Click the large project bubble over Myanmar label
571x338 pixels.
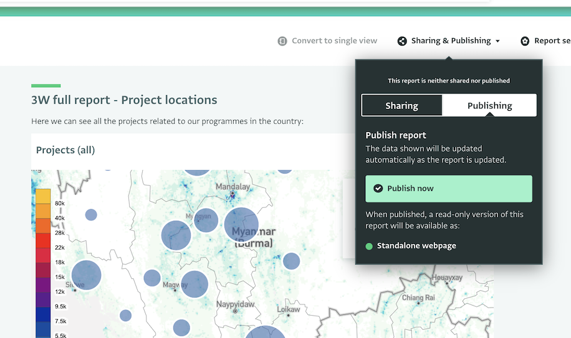(x=241, y=225)
